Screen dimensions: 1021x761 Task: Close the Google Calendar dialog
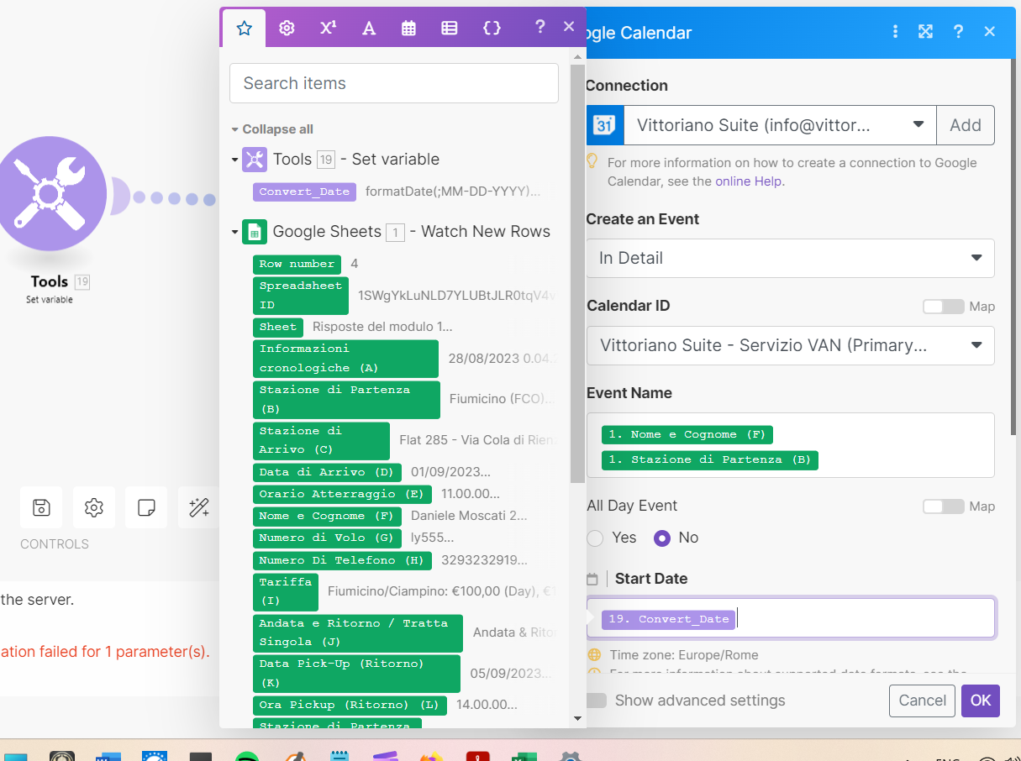tap(989, 32)
